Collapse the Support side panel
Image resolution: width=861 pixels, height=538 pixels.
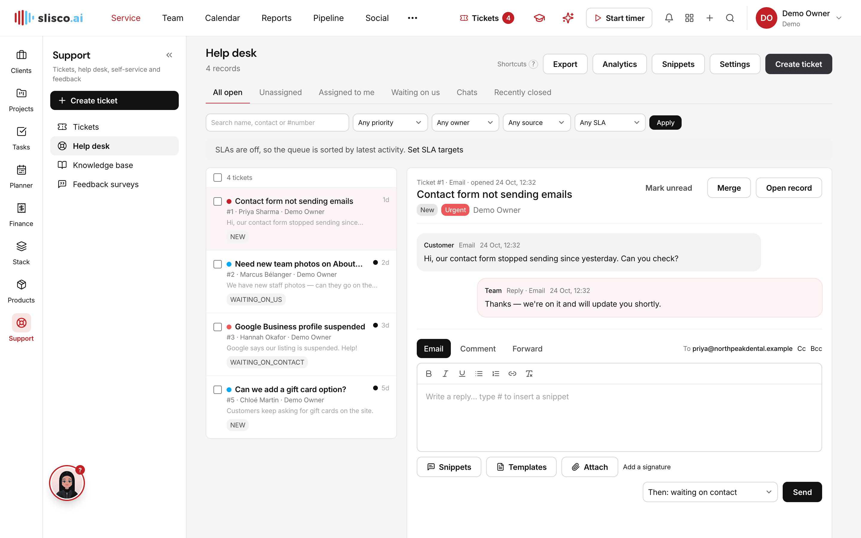point(169,55)
